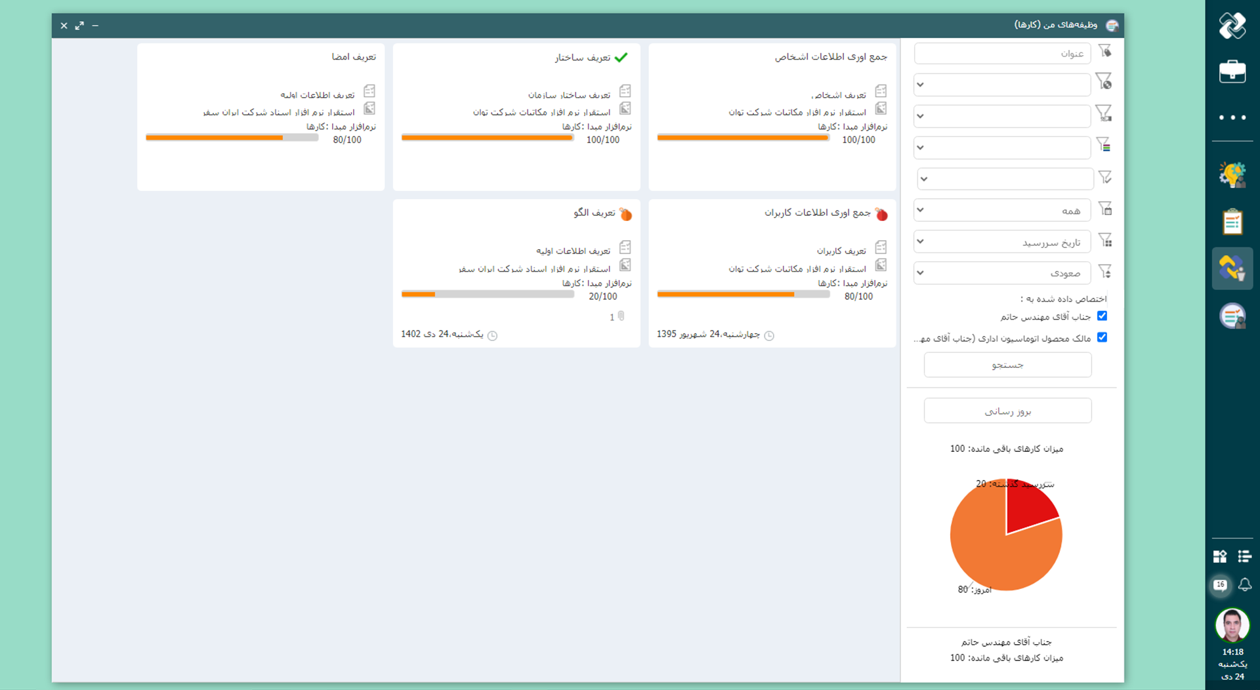Click the widgets grid icon in sidebar
Viewport: 1260px width, 690px height.
pos(1220,556)
